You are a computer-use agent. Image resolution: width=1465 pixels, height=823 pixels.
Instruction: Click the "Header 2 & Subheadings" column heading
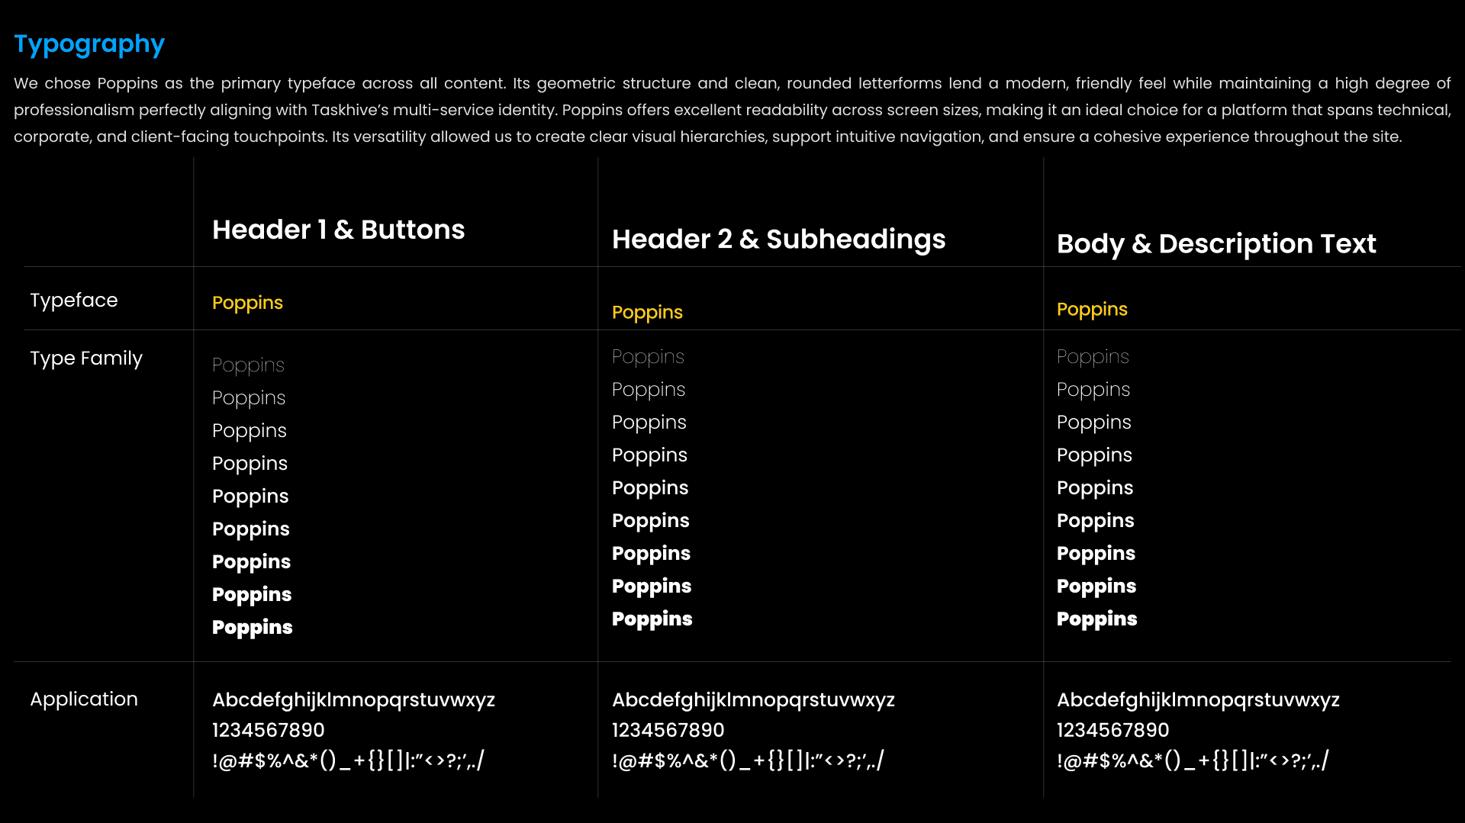[778, 240]
